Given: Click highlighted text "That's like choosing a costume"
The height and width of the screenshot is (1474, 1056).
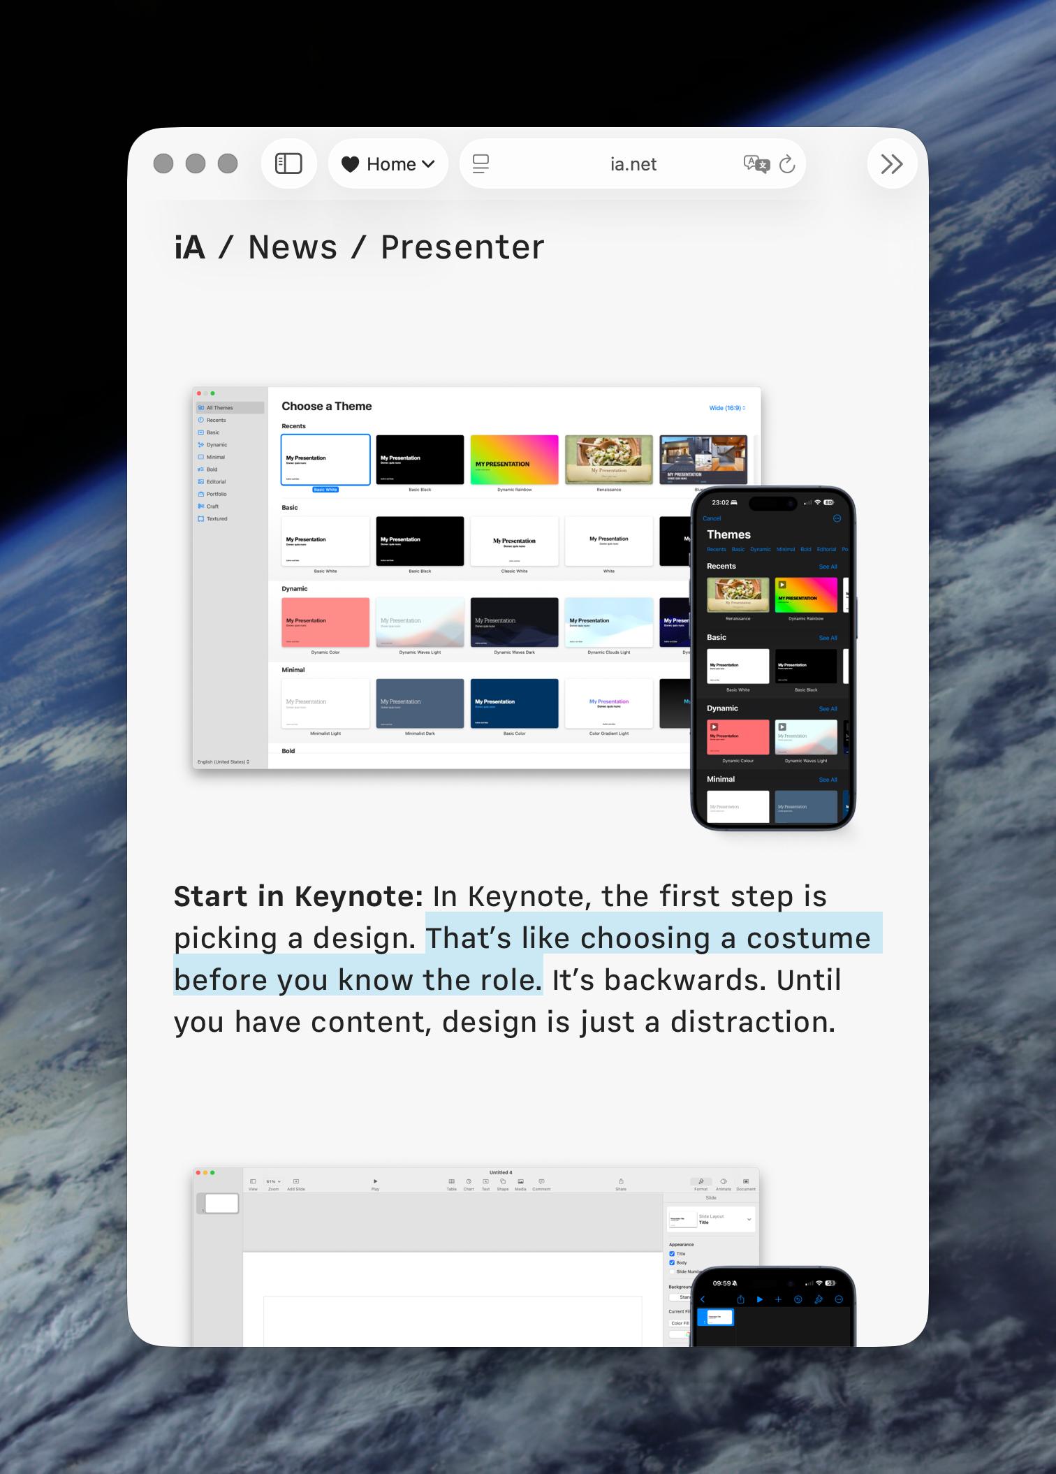Looking at the screenshot, I should click(649, 938).
